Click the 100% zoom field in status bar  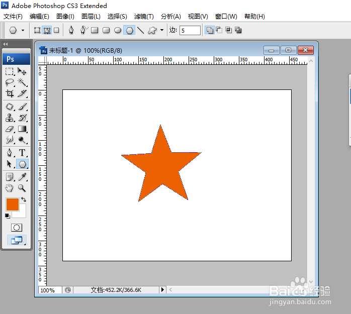[x=50, y=290]
